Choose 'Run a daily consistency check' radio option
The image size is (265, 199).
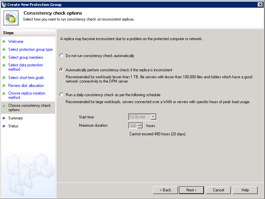click(x=61, y=95)
